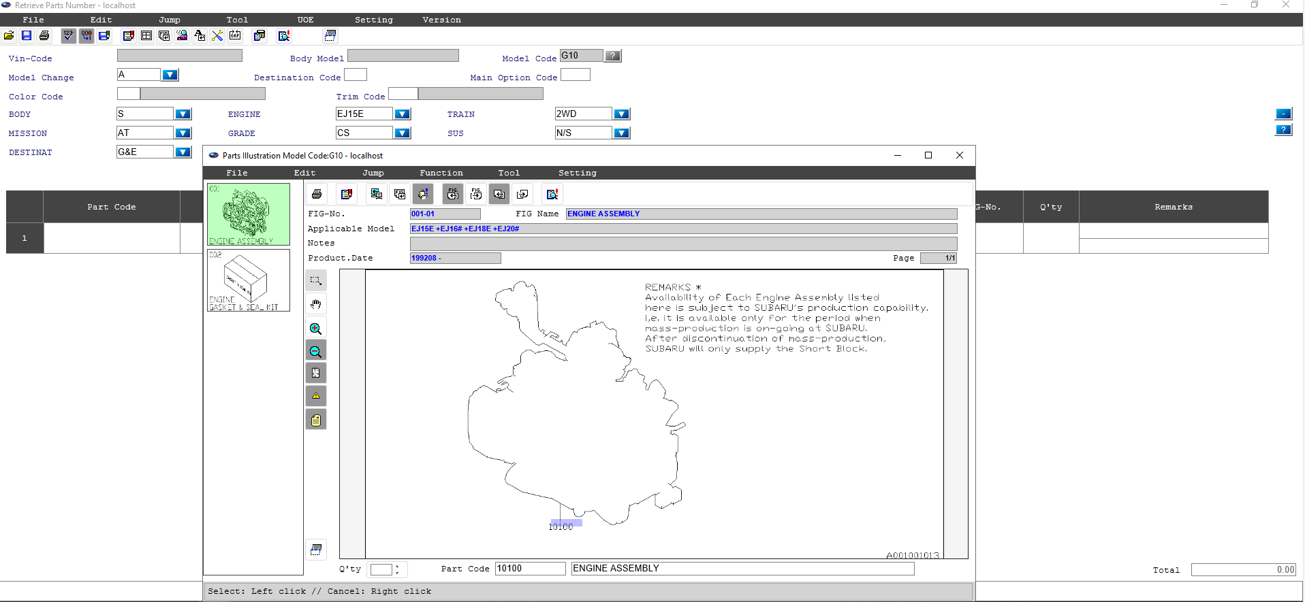Click the wrench and screwdriver tools icon
The width and height of the screenshot is (1305, 602).
[x=217, y=35]
